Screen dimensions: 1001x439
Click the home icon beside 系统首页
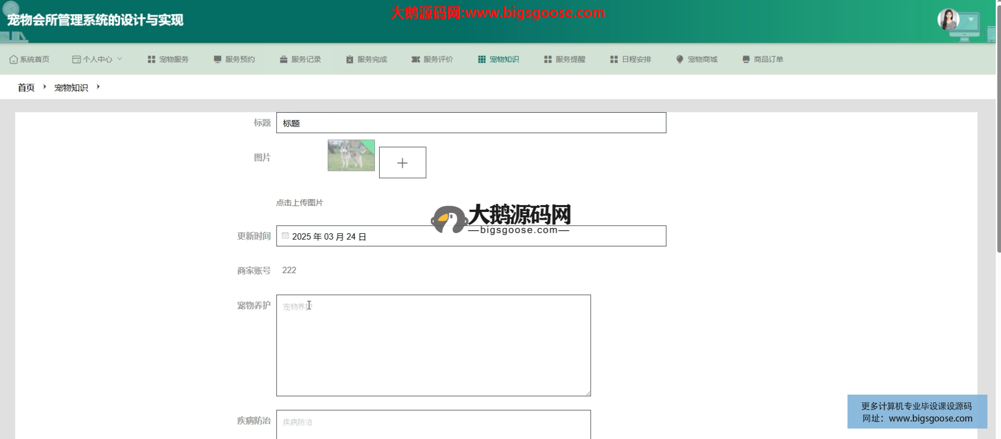tap(14, 60)
